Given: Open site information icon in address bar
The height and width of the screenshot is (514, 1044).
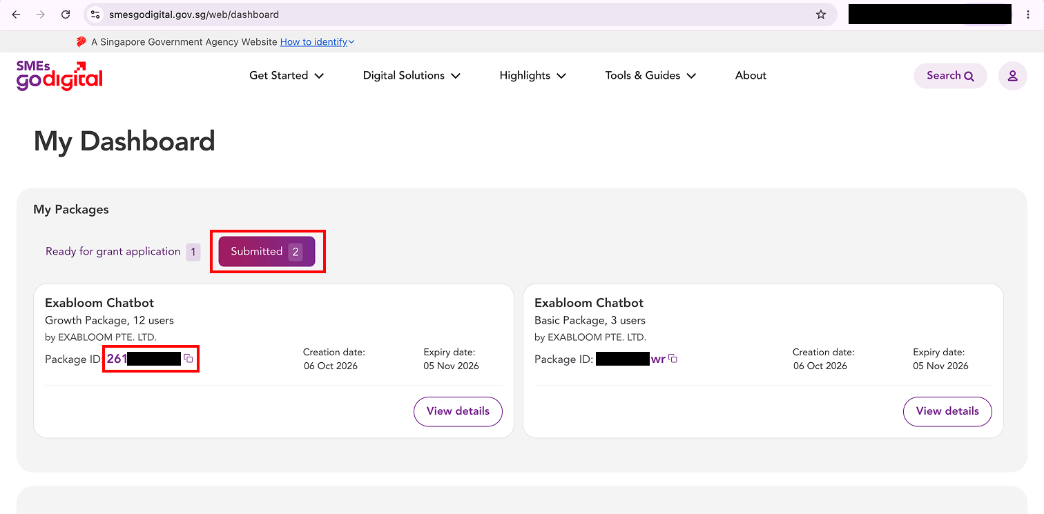Looking at the screenshot, I should pyautogui.click(x=96, y=14).
